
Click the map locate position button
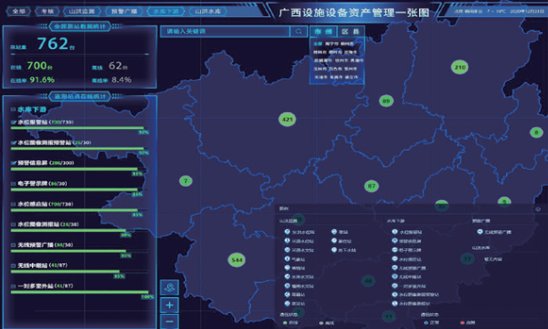tap(170, 287)
